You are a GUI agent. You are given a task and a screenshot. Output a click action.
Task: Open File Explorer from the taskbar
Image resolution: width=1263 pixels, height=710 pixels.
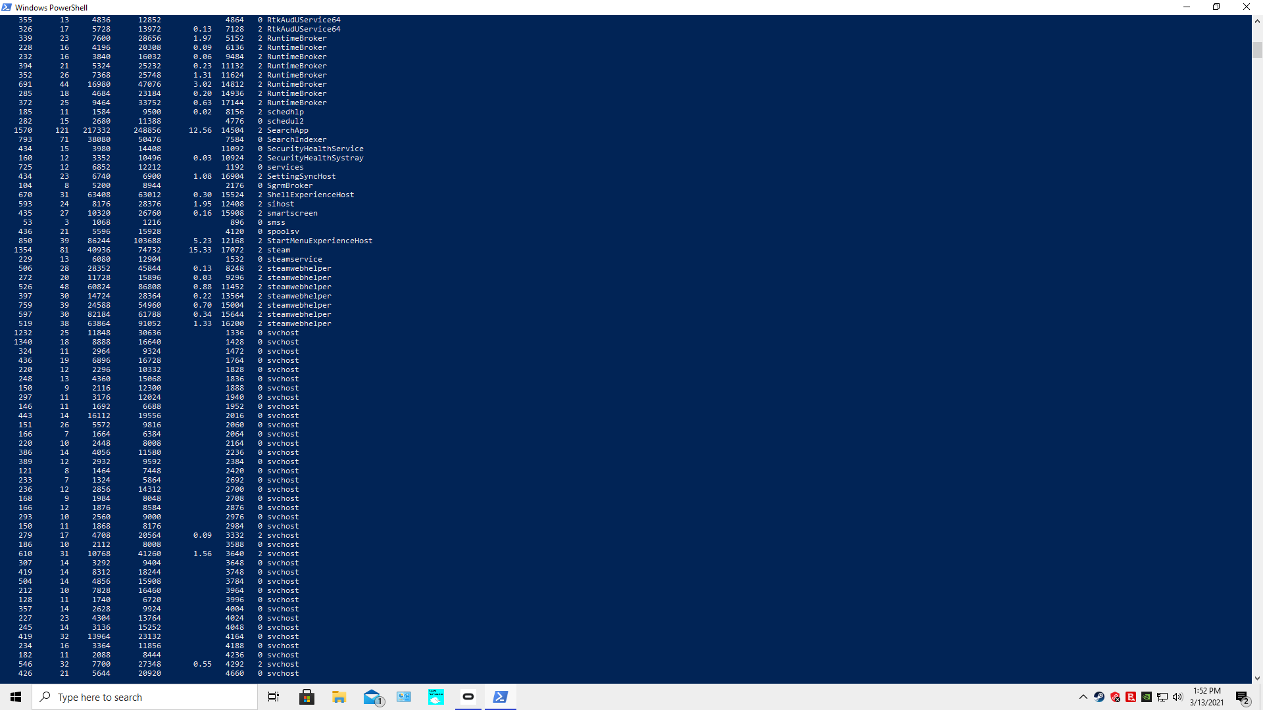tap(339, 697)
